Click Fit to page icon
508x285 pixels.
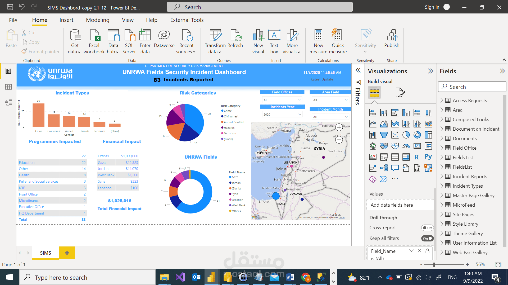coord(498,264)
